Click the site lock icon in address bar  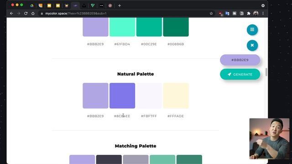[x=42, y=13]
